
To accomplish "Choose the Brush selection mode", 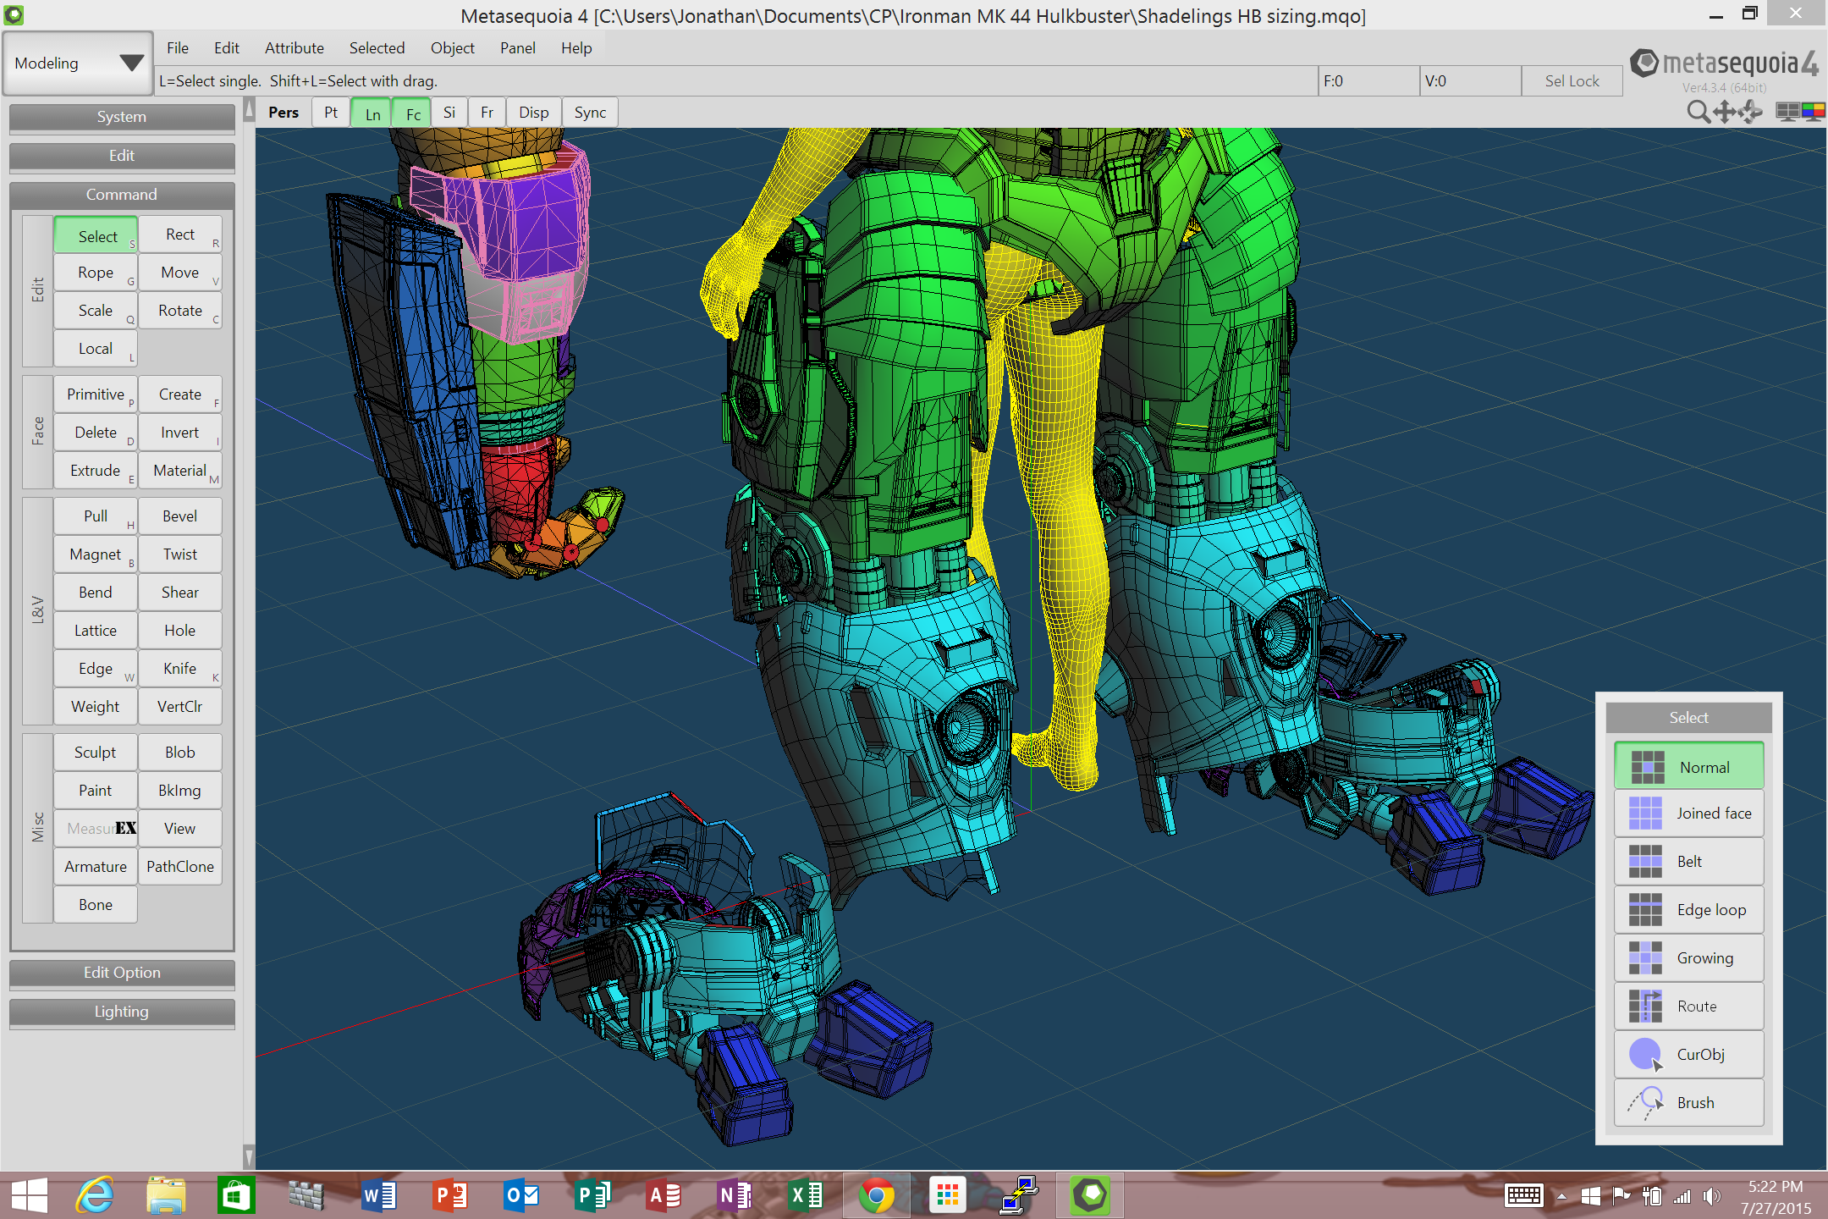I will pyautogui.click(x=1689, y=1103).
